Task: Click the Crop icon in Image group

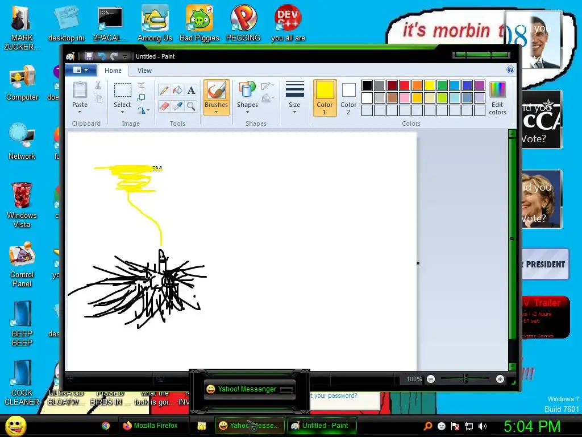Action: pyautogui.click(x=141, y=85)
